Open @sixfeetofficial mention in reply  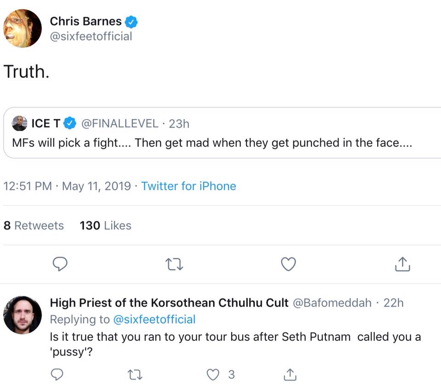click(x=154, y=320)
